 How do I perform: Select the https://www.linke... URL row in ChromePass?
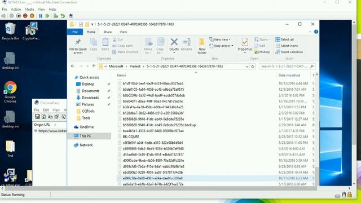click(x=50, y=131)
